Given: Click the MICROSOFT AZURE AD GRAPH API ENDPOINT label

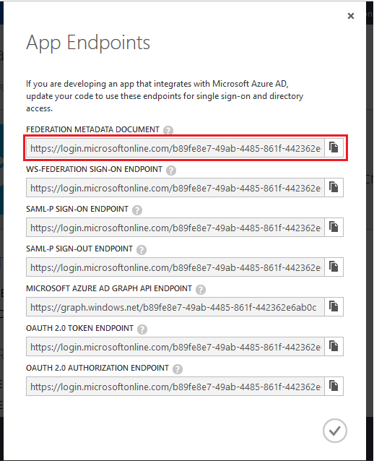Looking at the screenshot, I should coord(109,288).
